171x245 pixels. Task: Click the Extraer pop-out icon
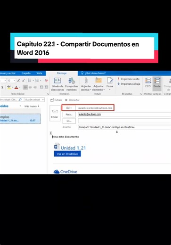(52, 100)
